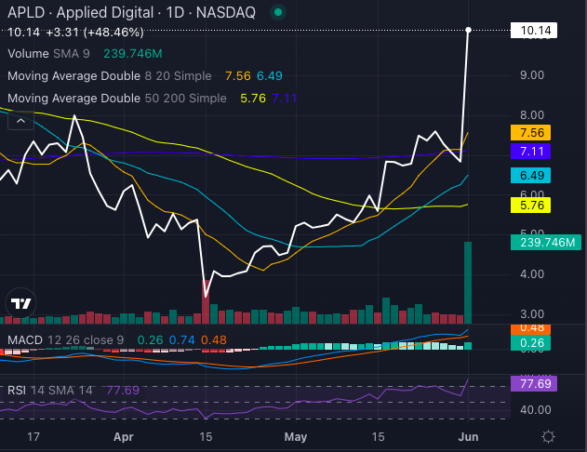Select the MACD 12 26 close 9 label
This screenshot has width=587, height=452.
65,340
